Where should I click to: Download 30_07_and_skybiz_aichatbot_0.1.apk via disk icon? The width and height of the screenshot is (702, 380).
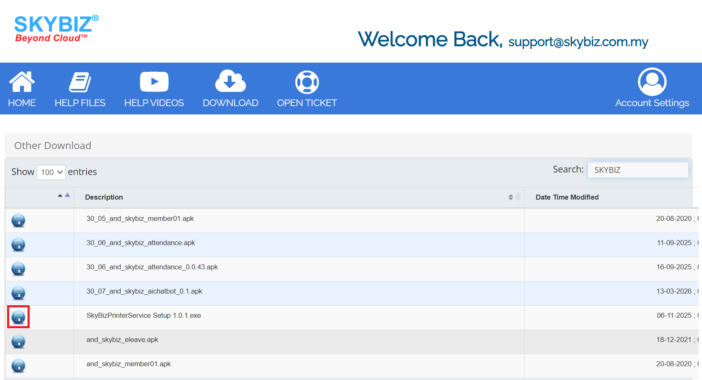pyautogui.click(x=18, y=293)
